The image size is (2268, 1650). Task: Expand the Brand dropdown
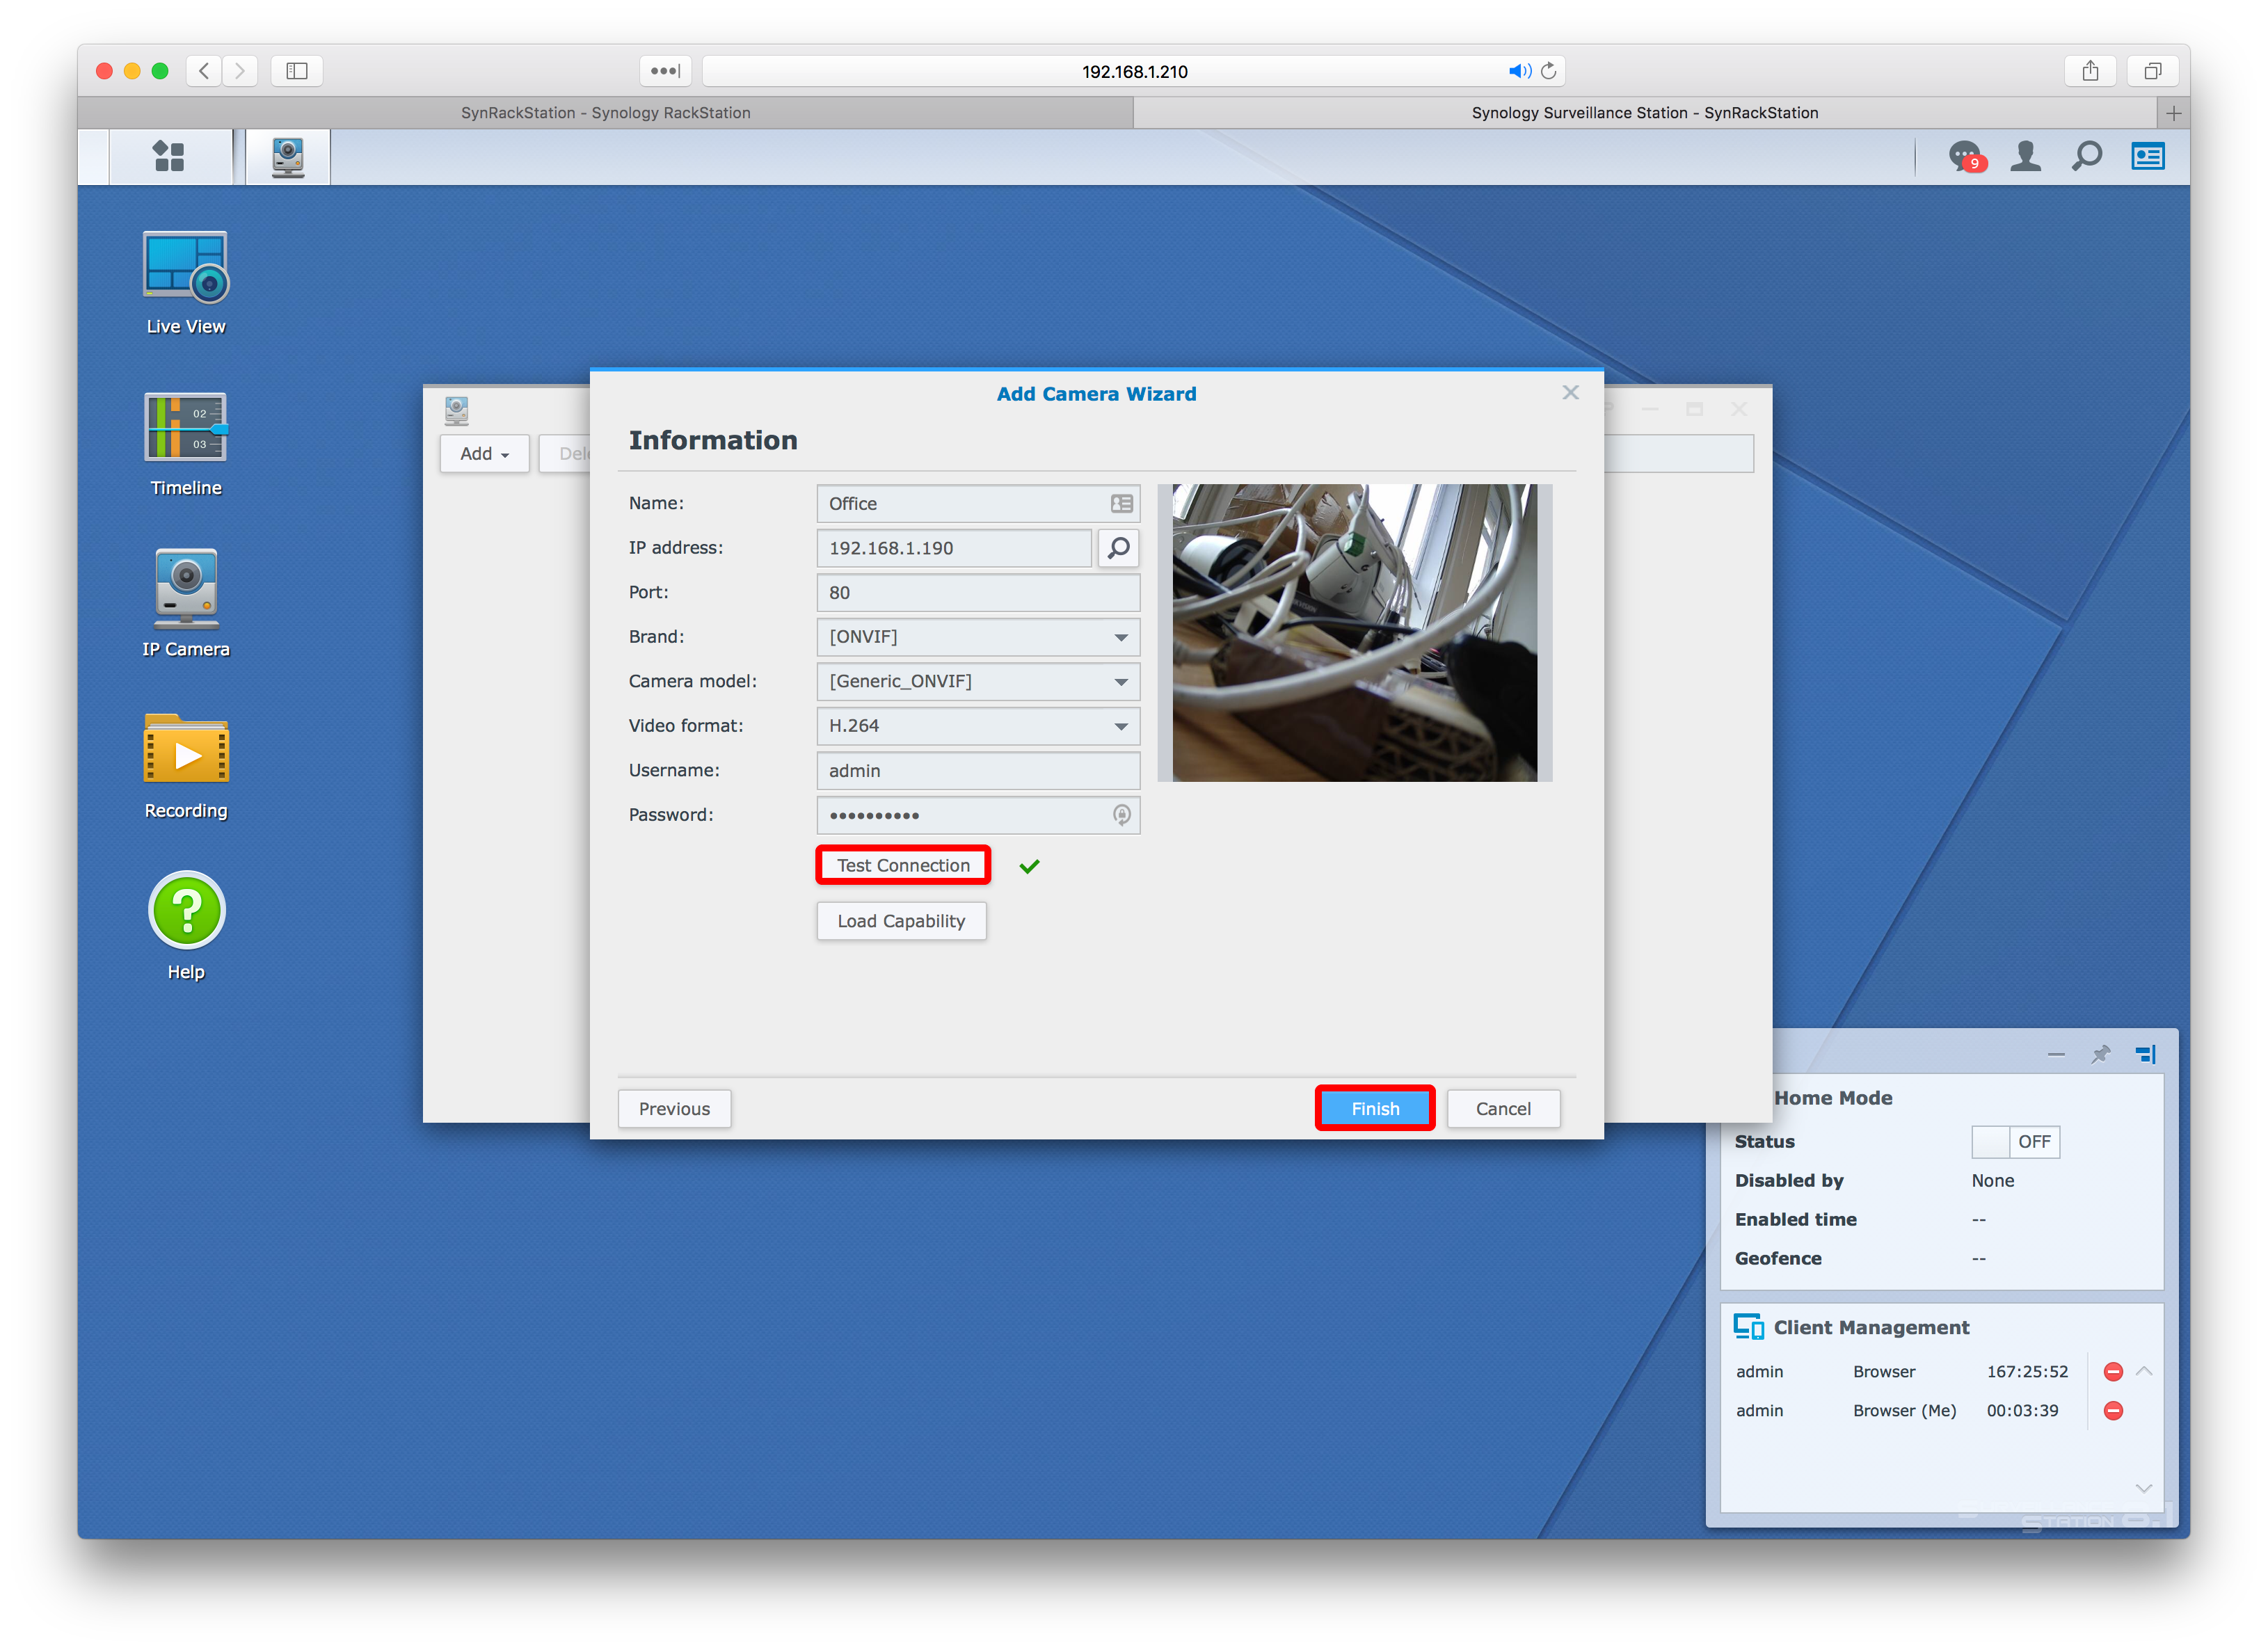coord(1120,636)
